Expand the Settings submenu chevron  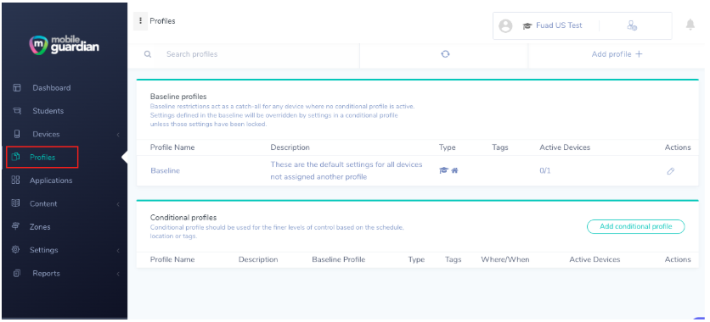(x=118, y=250)
